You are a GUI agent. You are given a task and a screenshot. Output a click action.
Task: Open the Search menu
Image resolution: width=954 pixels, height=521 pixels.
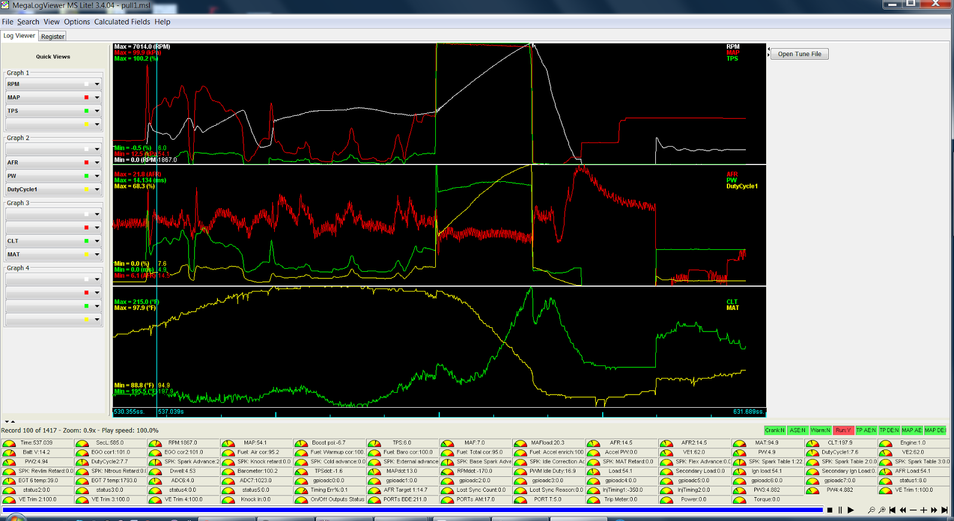(28, 22)
